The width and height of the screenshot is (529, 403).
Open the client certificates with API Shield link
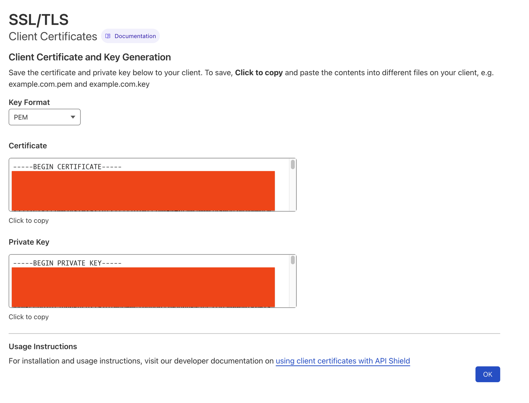point(343,361)
